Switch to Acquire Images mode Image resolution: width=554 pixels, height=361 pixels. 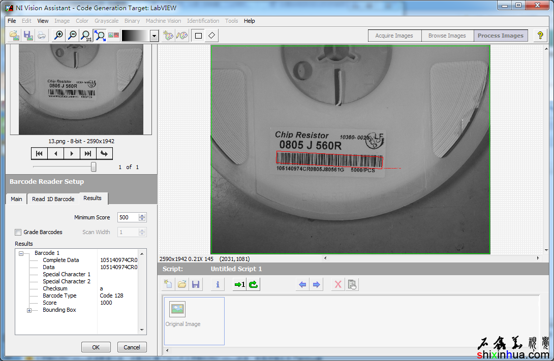coord(394,36)
